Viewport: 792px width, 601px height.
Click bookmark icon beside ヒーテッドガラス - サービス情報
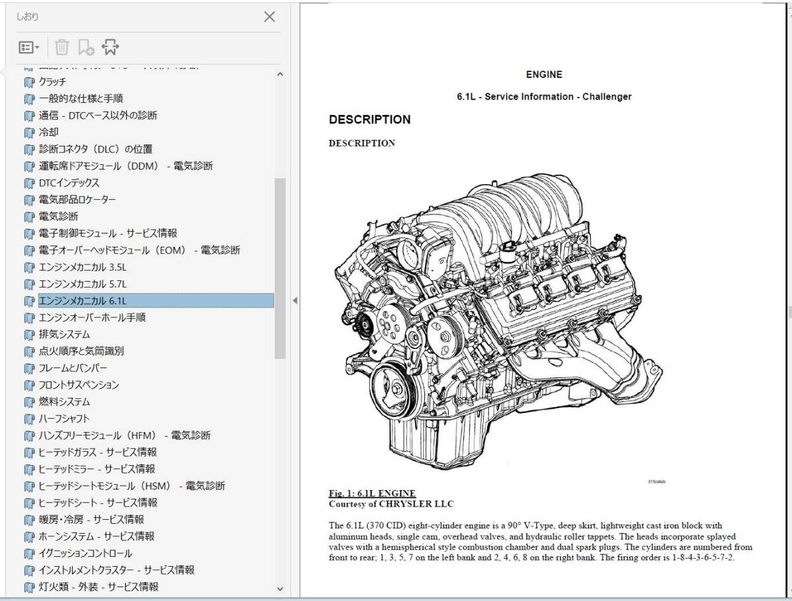[x=28, y=452]
